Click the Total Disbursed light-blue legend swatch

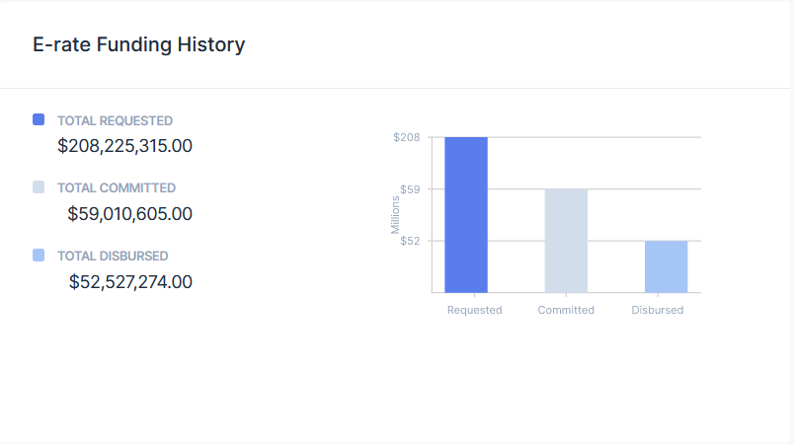[x=39, y=255]
